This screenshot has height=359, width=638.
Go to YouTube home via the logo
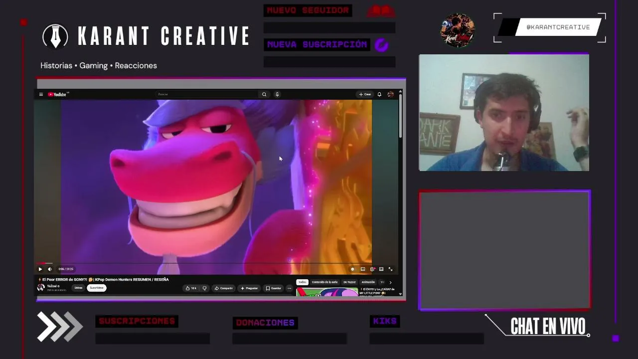tap(57, 94)
